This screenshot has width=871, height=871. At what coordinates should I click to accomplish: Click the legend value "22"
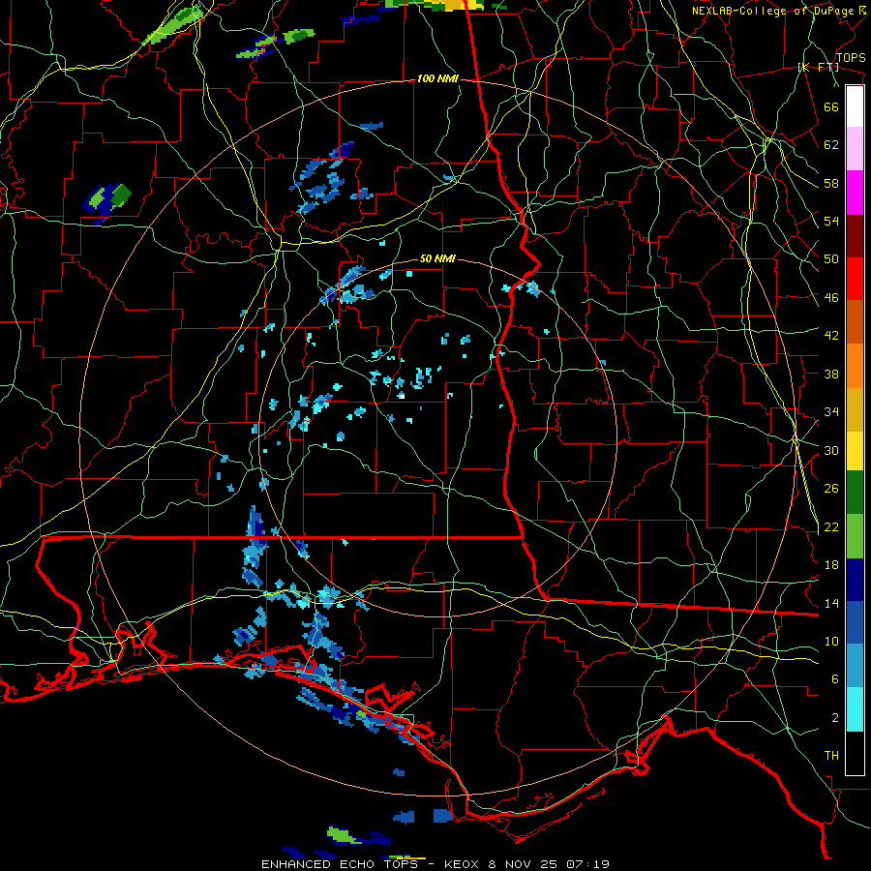[x=831, y=527]
